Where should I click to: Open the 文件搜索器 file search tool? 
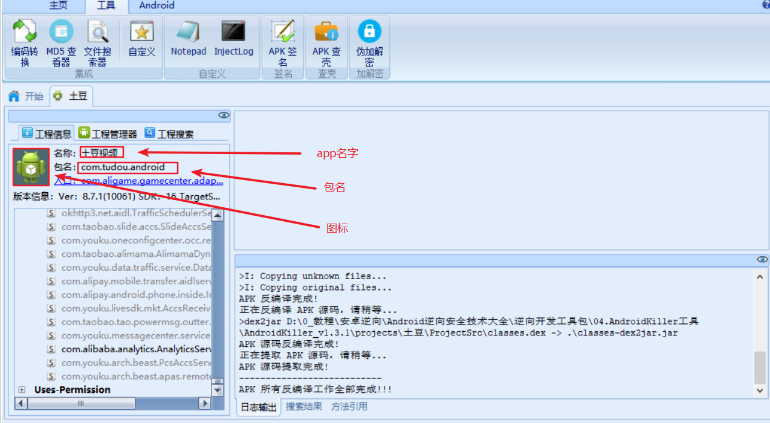click(x=97, y=42)
